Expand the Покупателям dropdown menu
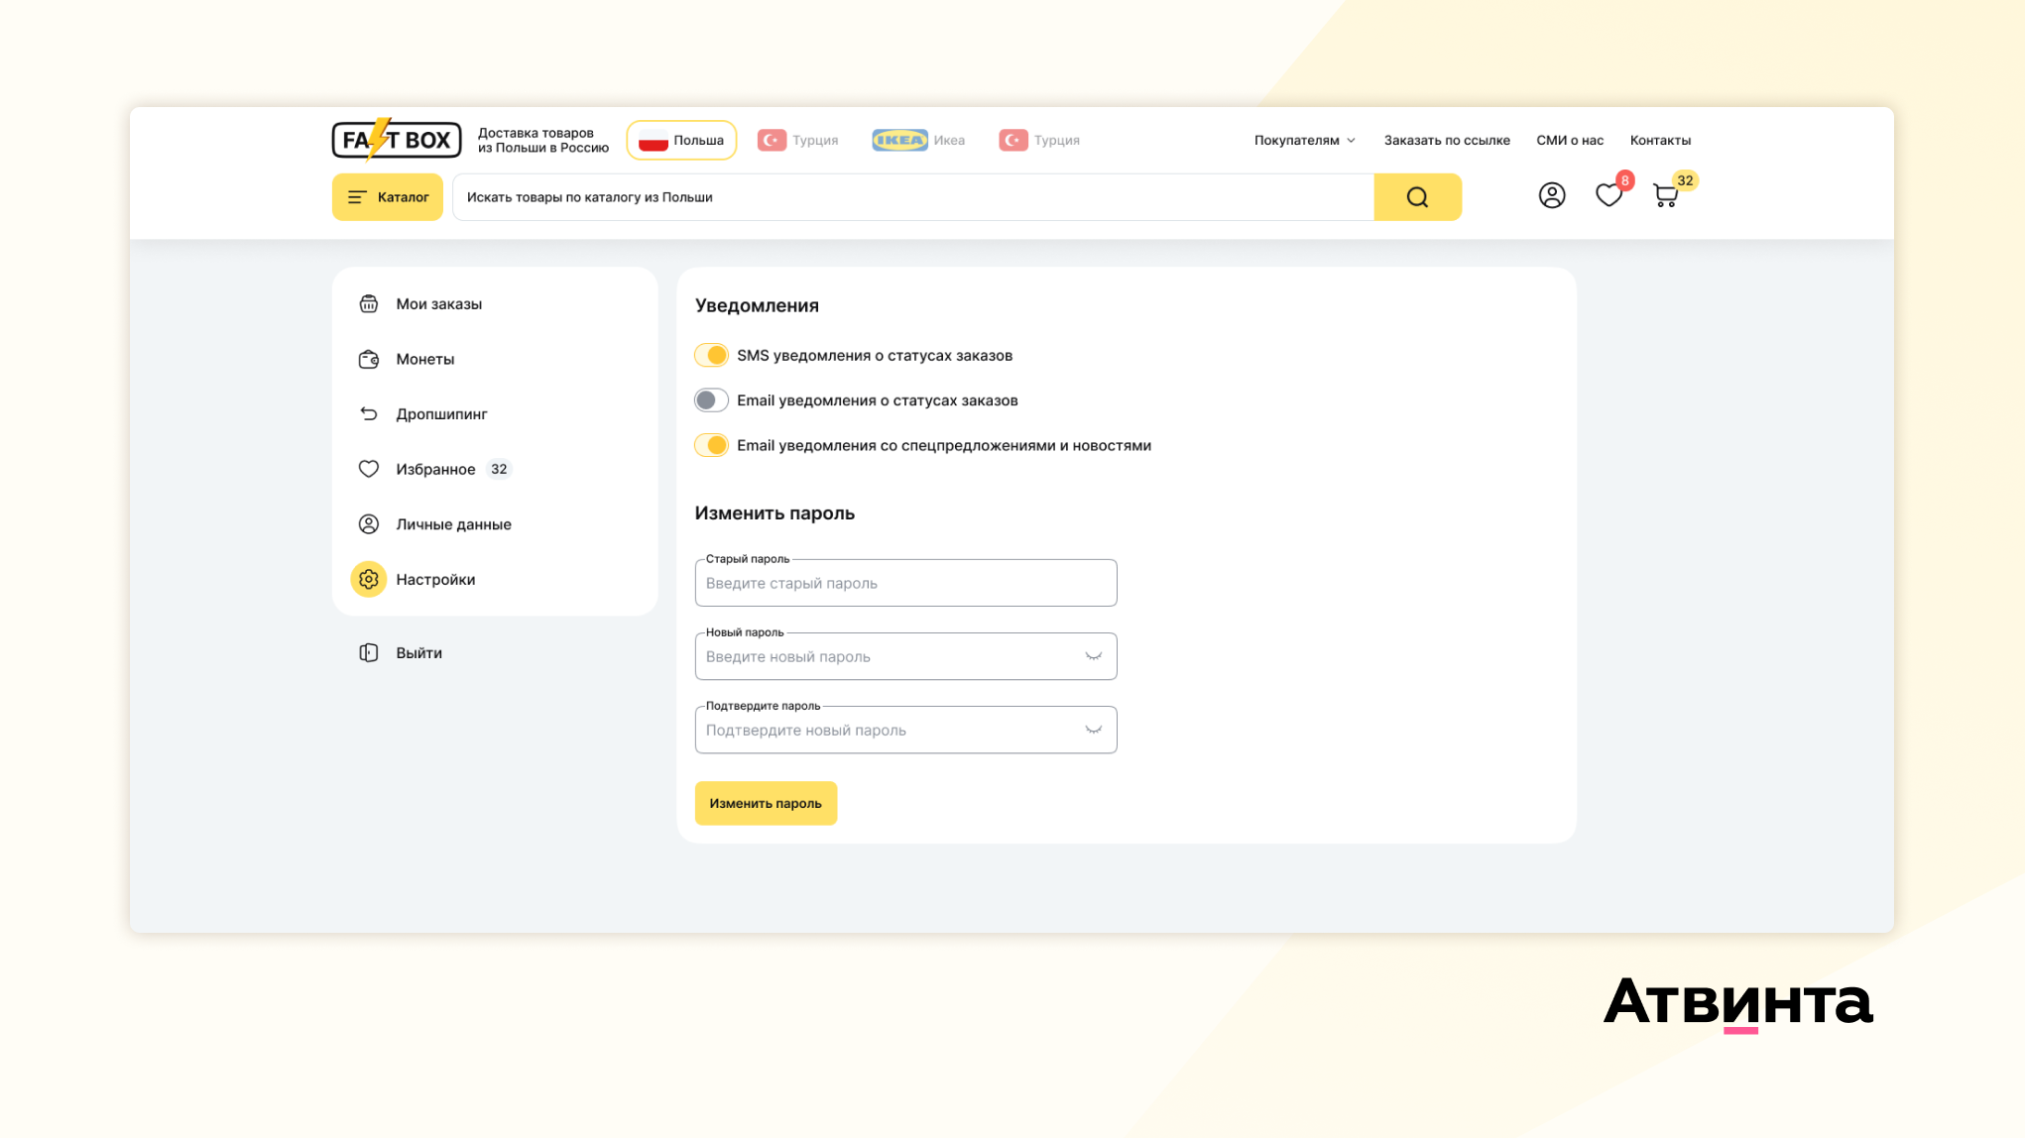 1304,140
